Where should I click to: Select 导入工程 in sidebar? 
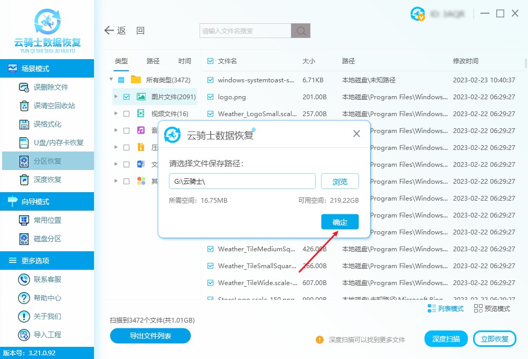click(48, 335)
